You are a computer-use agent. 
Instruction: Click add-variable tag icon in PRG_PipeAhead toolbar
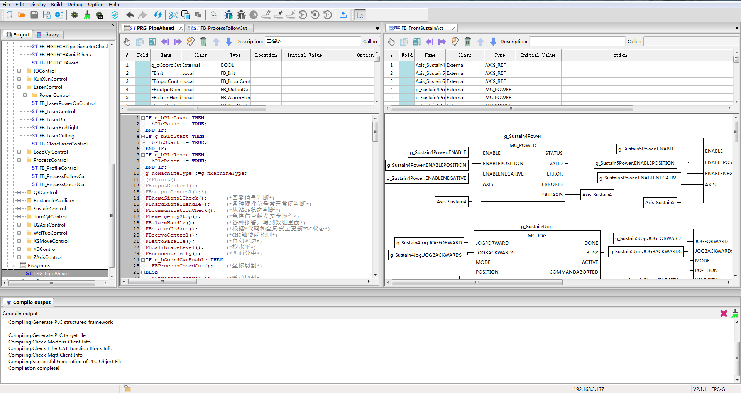191,42
